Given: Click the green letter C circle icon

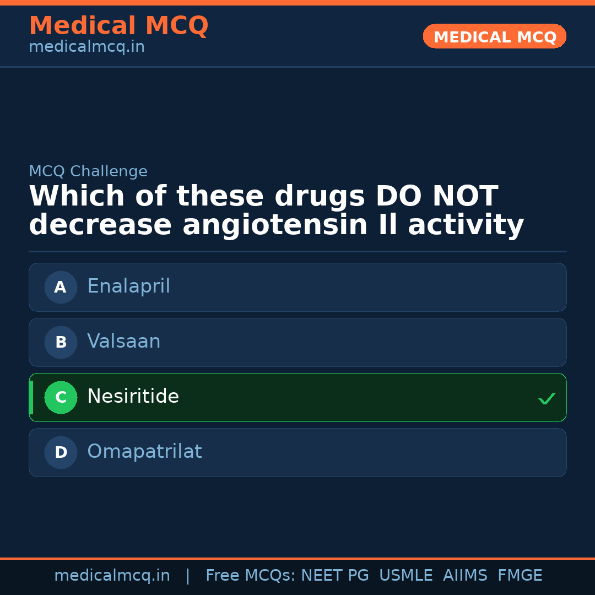Looking at the screenshot, I should pyautogui.click(x=61, y=397).
